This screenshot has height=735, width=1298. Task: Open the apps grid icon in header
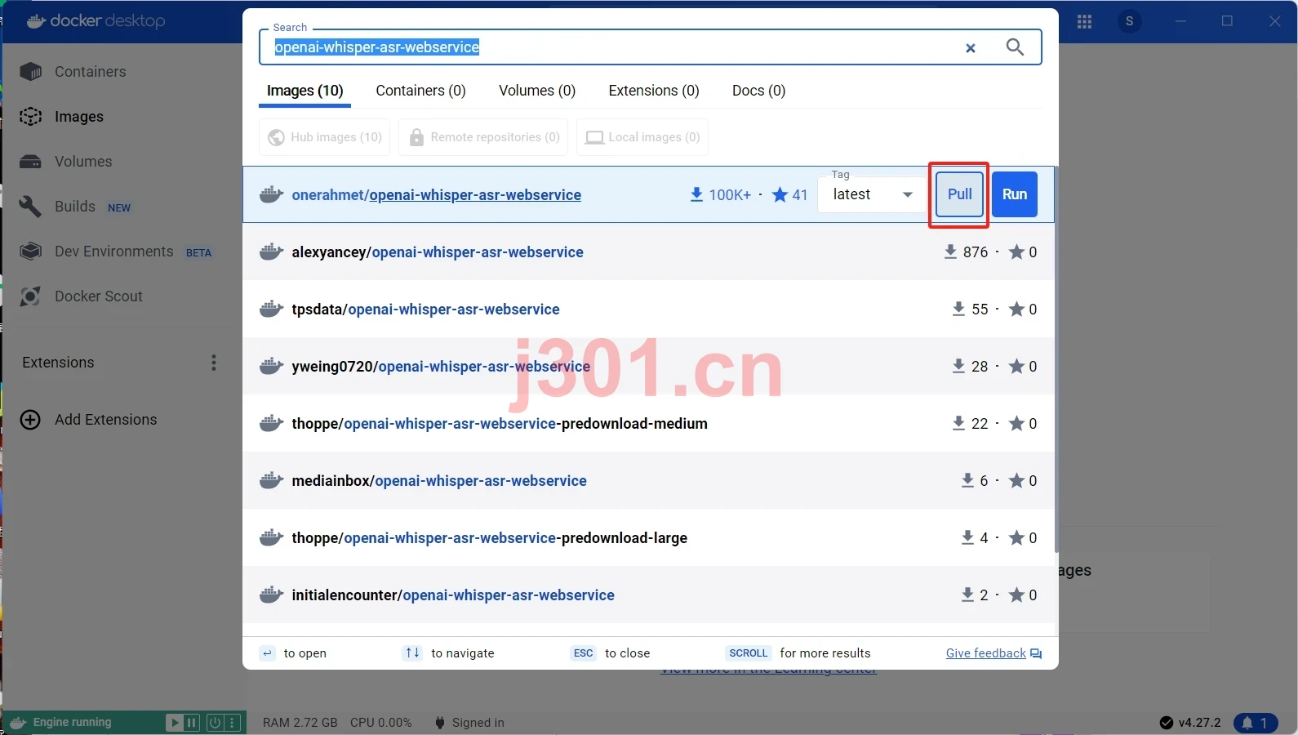pyautogui.click(x=1084, y=22)
